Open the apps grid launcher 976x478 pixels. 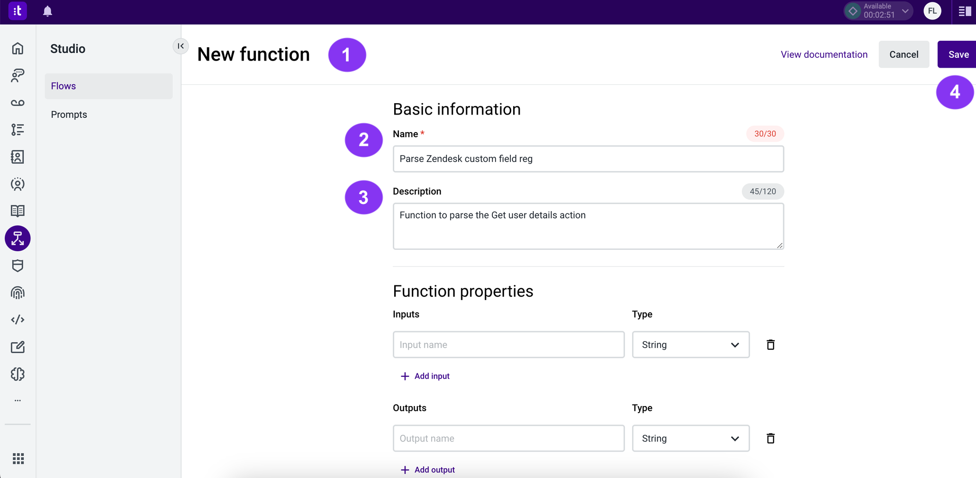tap(18, 459)
